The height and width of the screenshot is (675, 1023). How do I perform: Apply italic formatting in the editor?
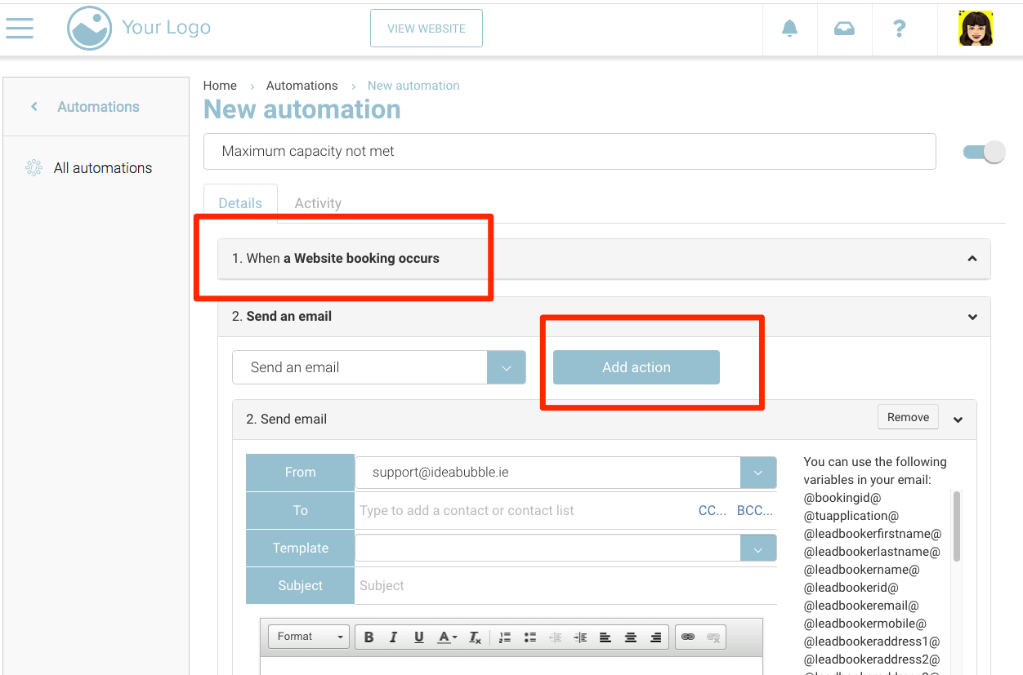point(393,637)
